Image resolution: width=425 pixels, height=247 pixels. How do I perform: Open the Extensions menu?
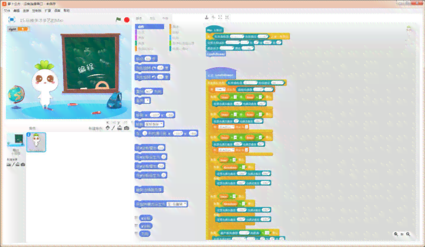[48, 11]
